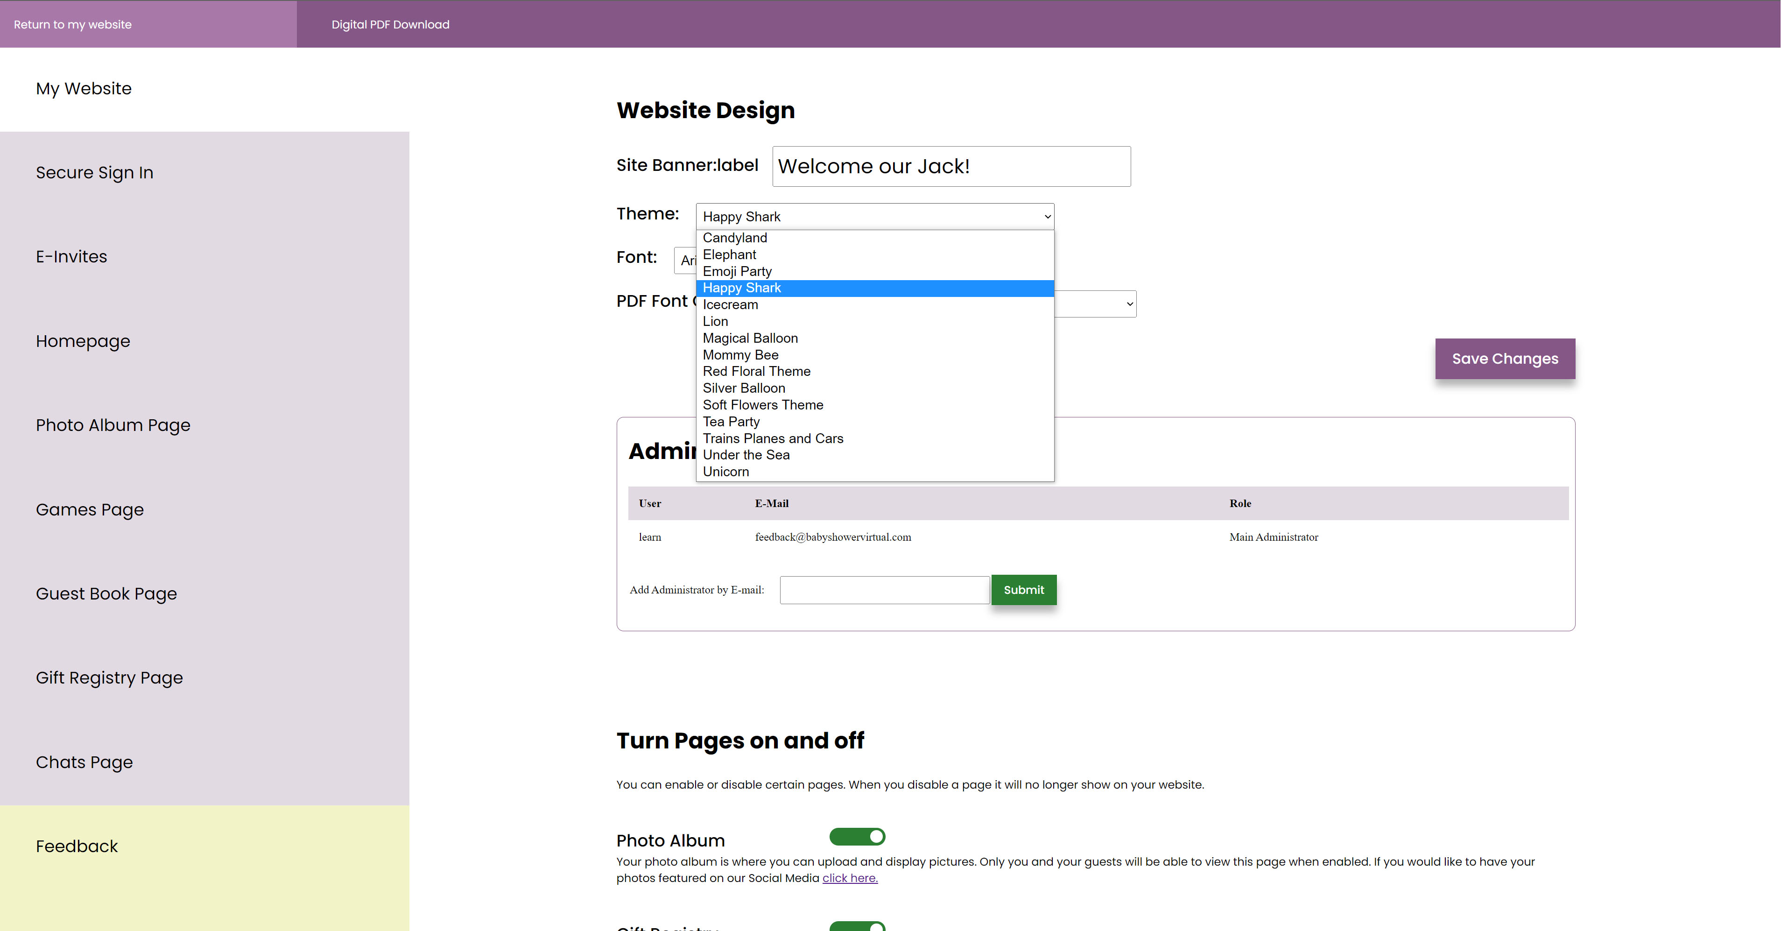Toggle the Gift Registry switch at bottom
The image size is (1781, 931).
pos(857,926)
